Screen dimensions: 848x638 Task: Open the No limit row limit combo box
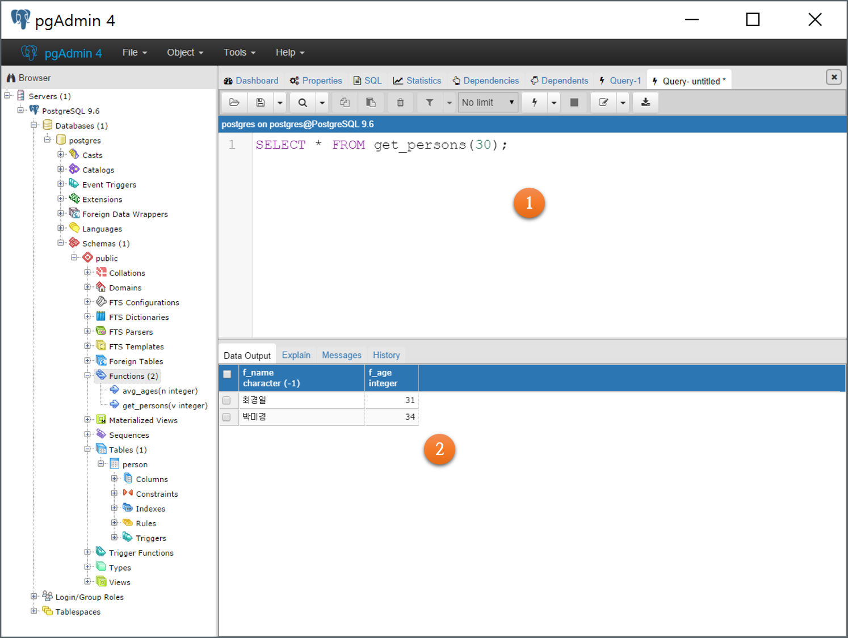coord(488,103)
